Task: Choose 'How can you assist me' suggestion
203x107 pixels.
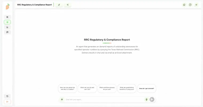Action: [67, 89]
